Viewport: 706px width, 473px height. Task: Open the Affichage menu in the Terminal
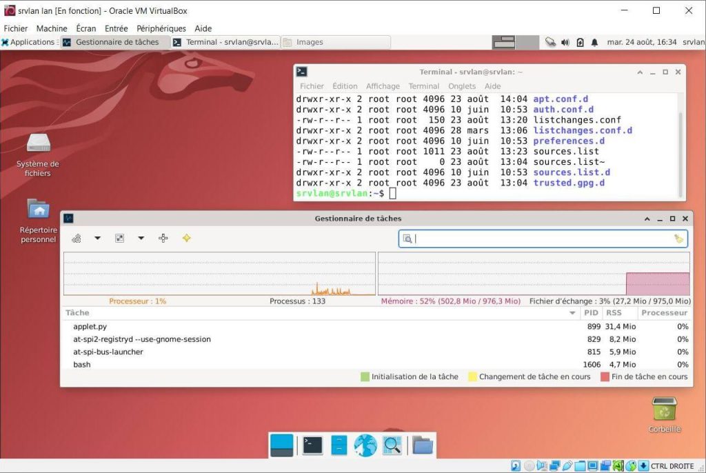coord(383,86)
